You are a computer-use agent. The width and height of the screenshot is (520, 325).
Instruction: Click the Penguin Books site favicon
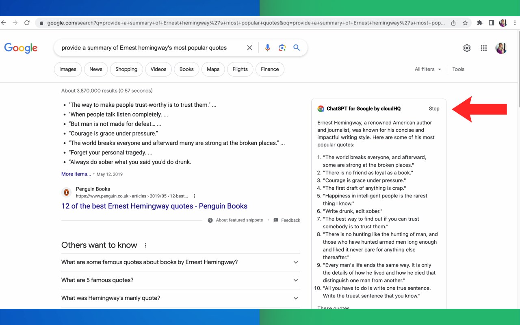click(66, 192)
